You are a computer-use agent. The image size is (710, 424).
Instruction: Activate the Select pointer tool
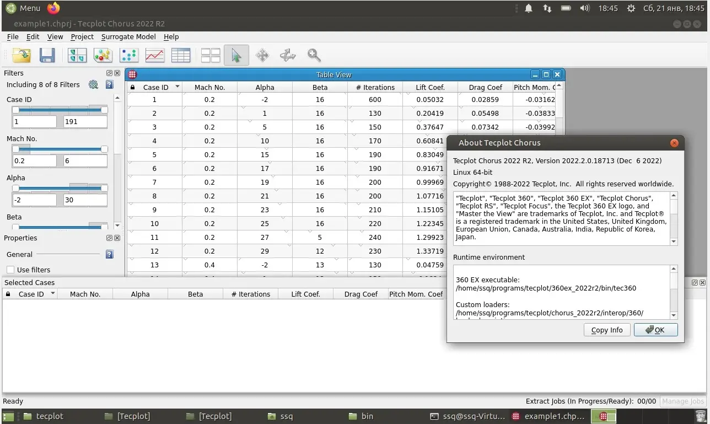[236, 55]
